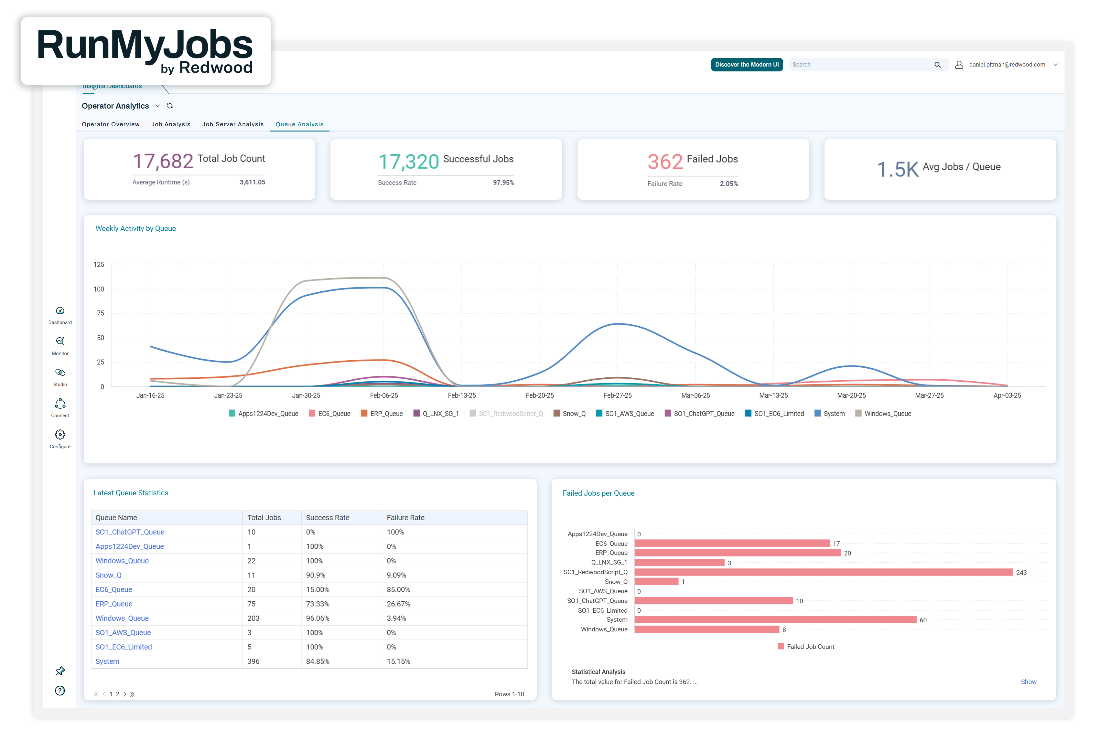
Task: Click the Windows_Queue legend color swatch
Action: [858, 414]
